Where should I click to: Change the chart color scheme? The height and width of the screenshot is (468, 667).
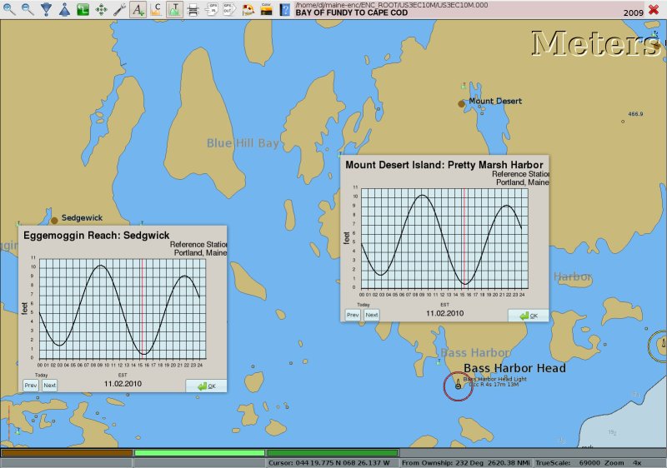[266, 10]
